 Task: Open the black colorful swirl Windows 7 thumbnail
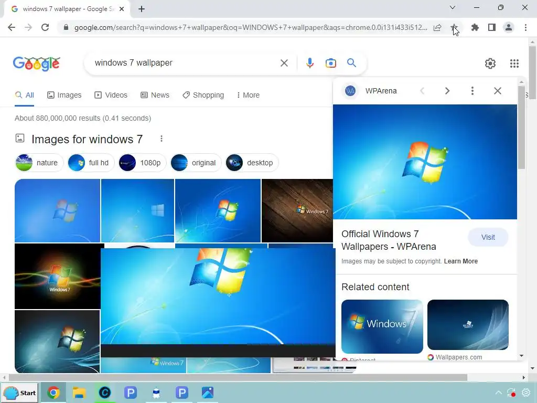[58, 276]
